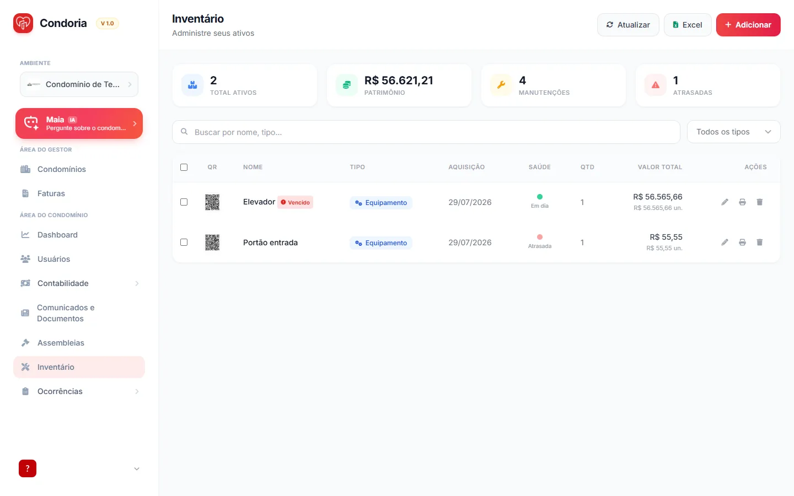This screenshot has height=496, width=794.
Task: Click the red help question mark icon
Action: click(28, 468)
